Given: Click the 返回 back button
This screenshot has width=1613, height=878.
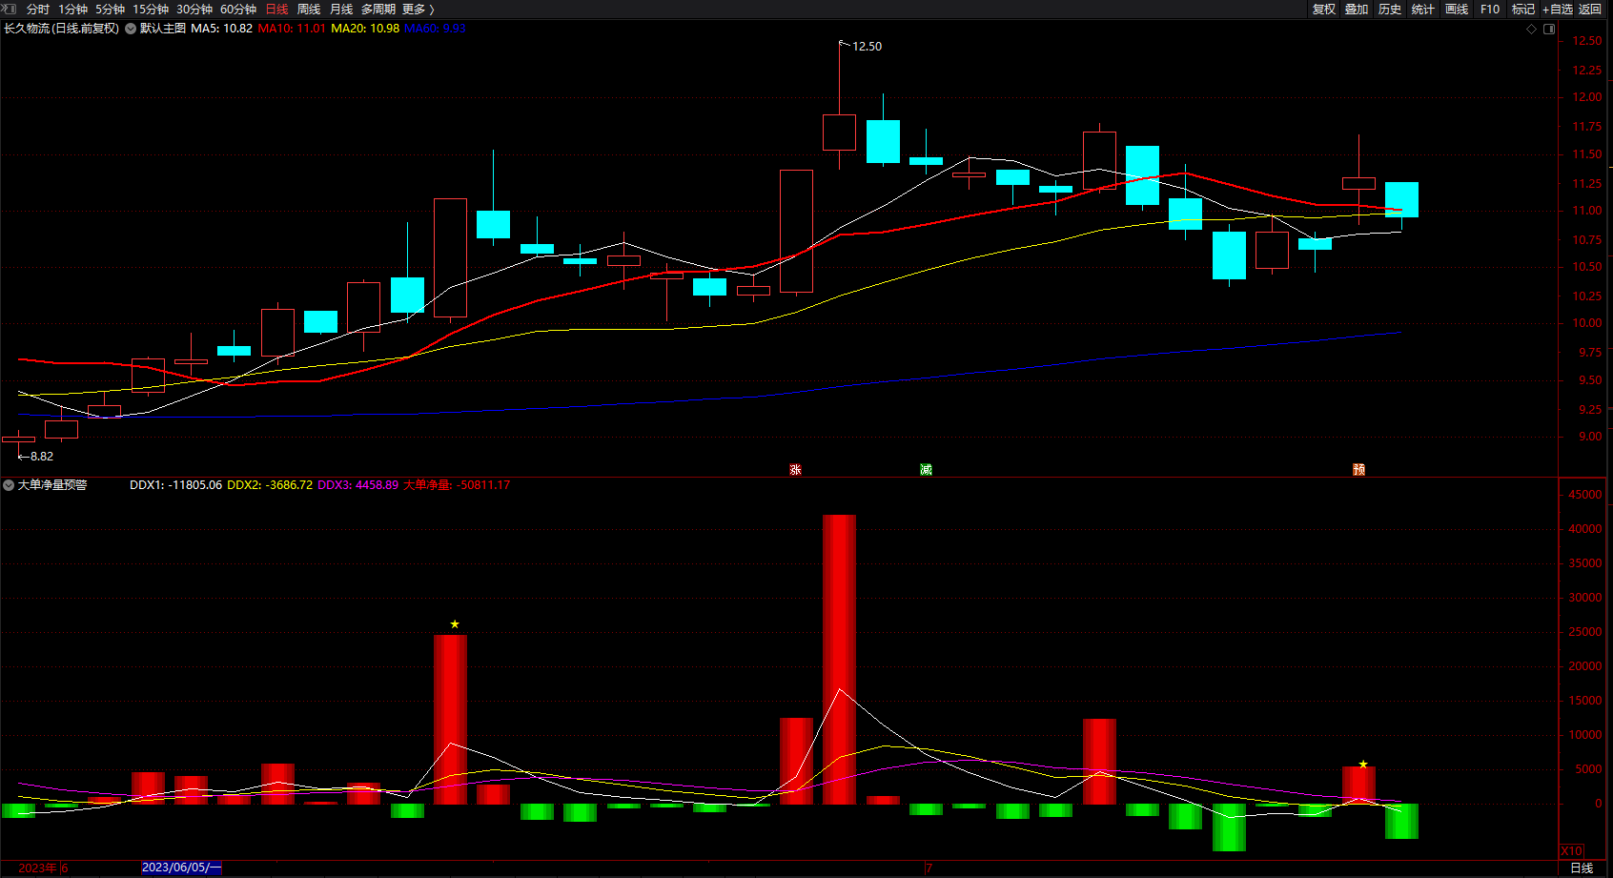Looking at the screenshot, I should [1590, 10].
